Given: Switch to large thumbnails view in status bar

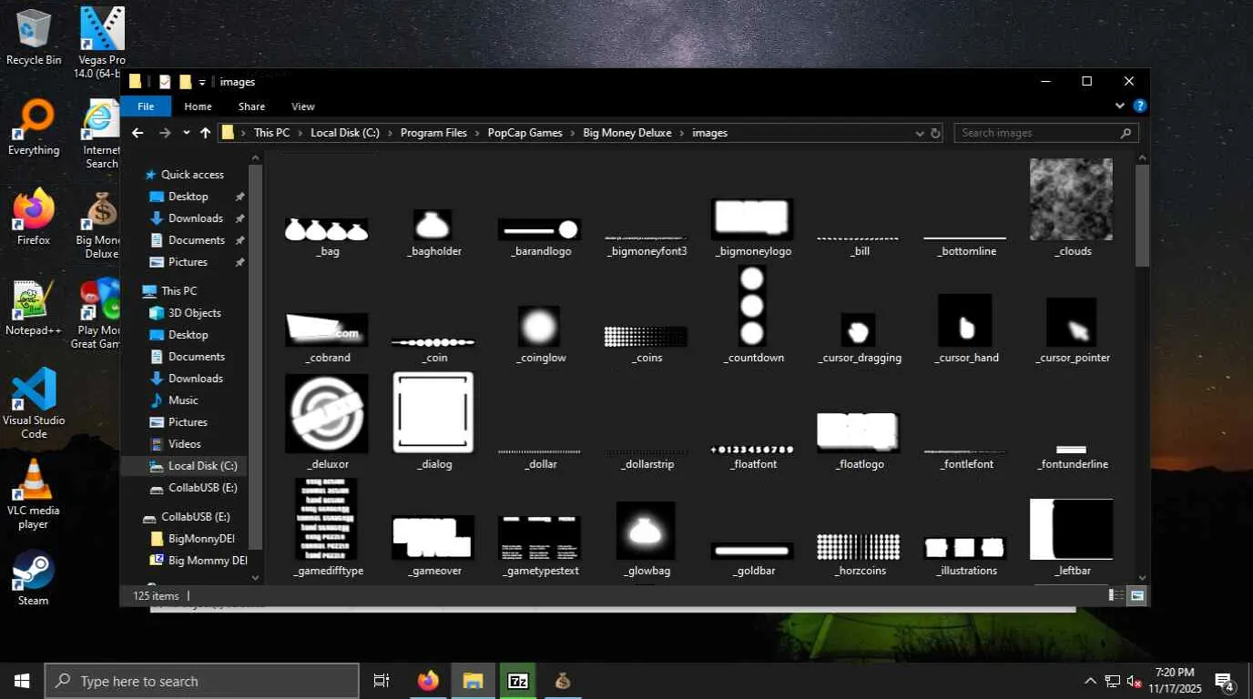Looking at the screenshot, I should click(x=1136, y=595).
